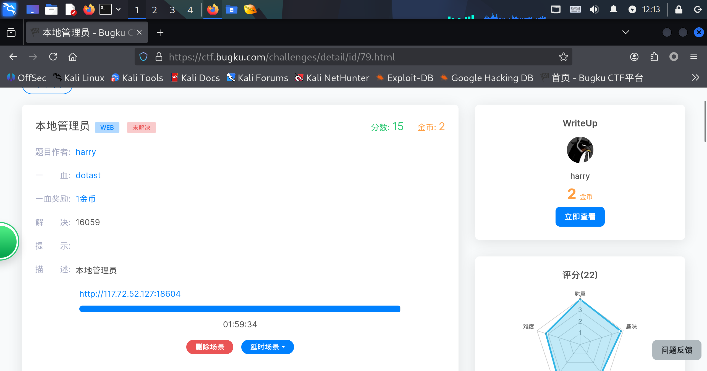Click the volume icon in system tray
The width and height of the screenshot is (707, 371).
tap(594, 10)
